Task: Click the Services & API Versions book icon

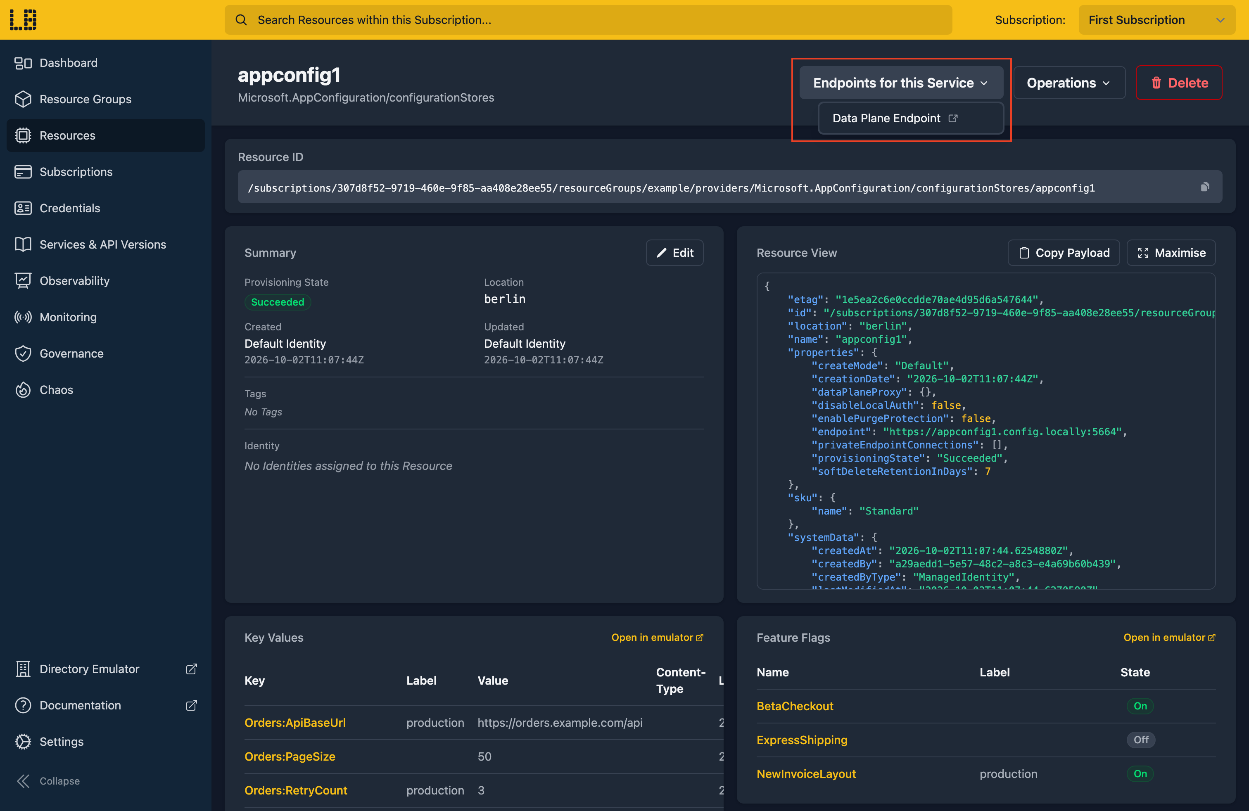Action: pos(23,244)
